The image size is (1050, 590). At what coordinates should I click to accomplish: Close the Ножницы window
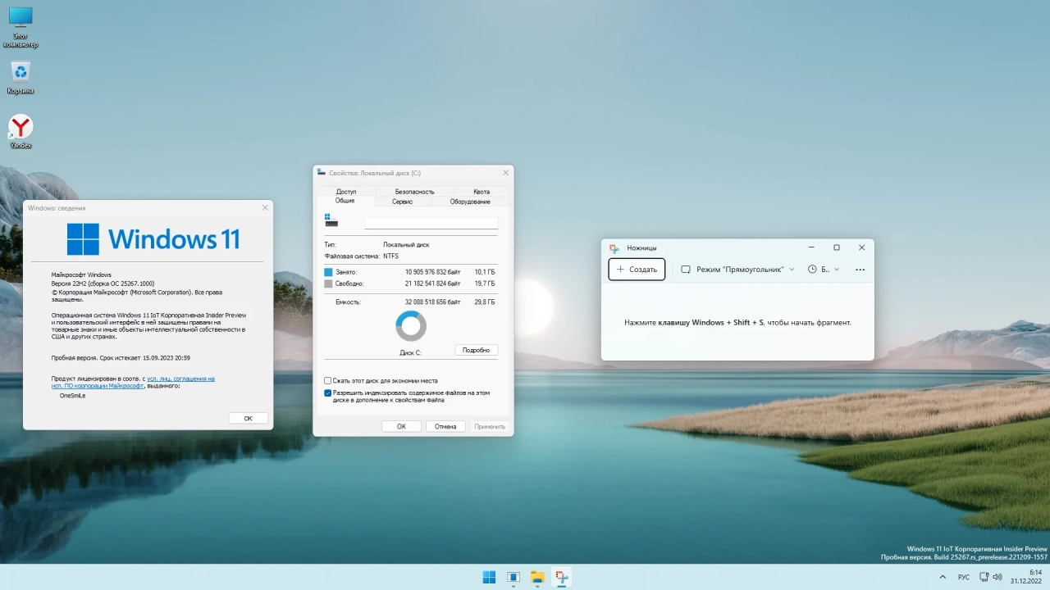861,247
